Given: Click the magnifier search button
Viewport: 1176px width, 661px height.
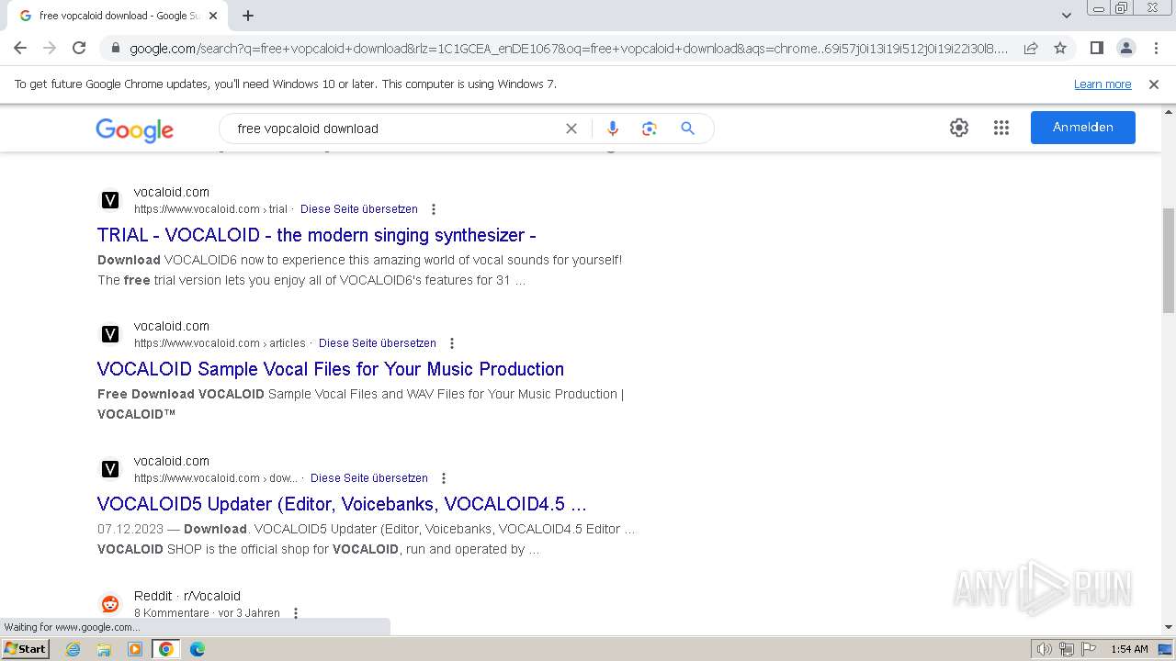Looking at the screenshot, I should coord(687,129).
